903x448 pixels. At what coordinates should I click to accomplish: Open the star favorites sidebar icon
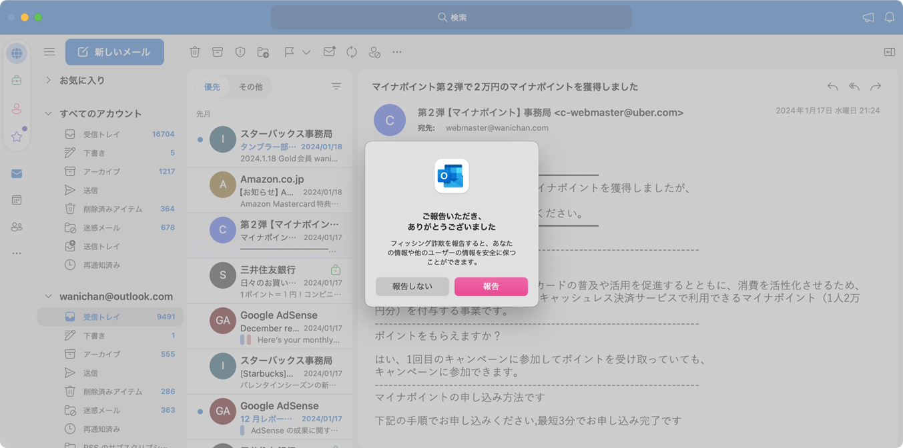(x=17, y=137)
